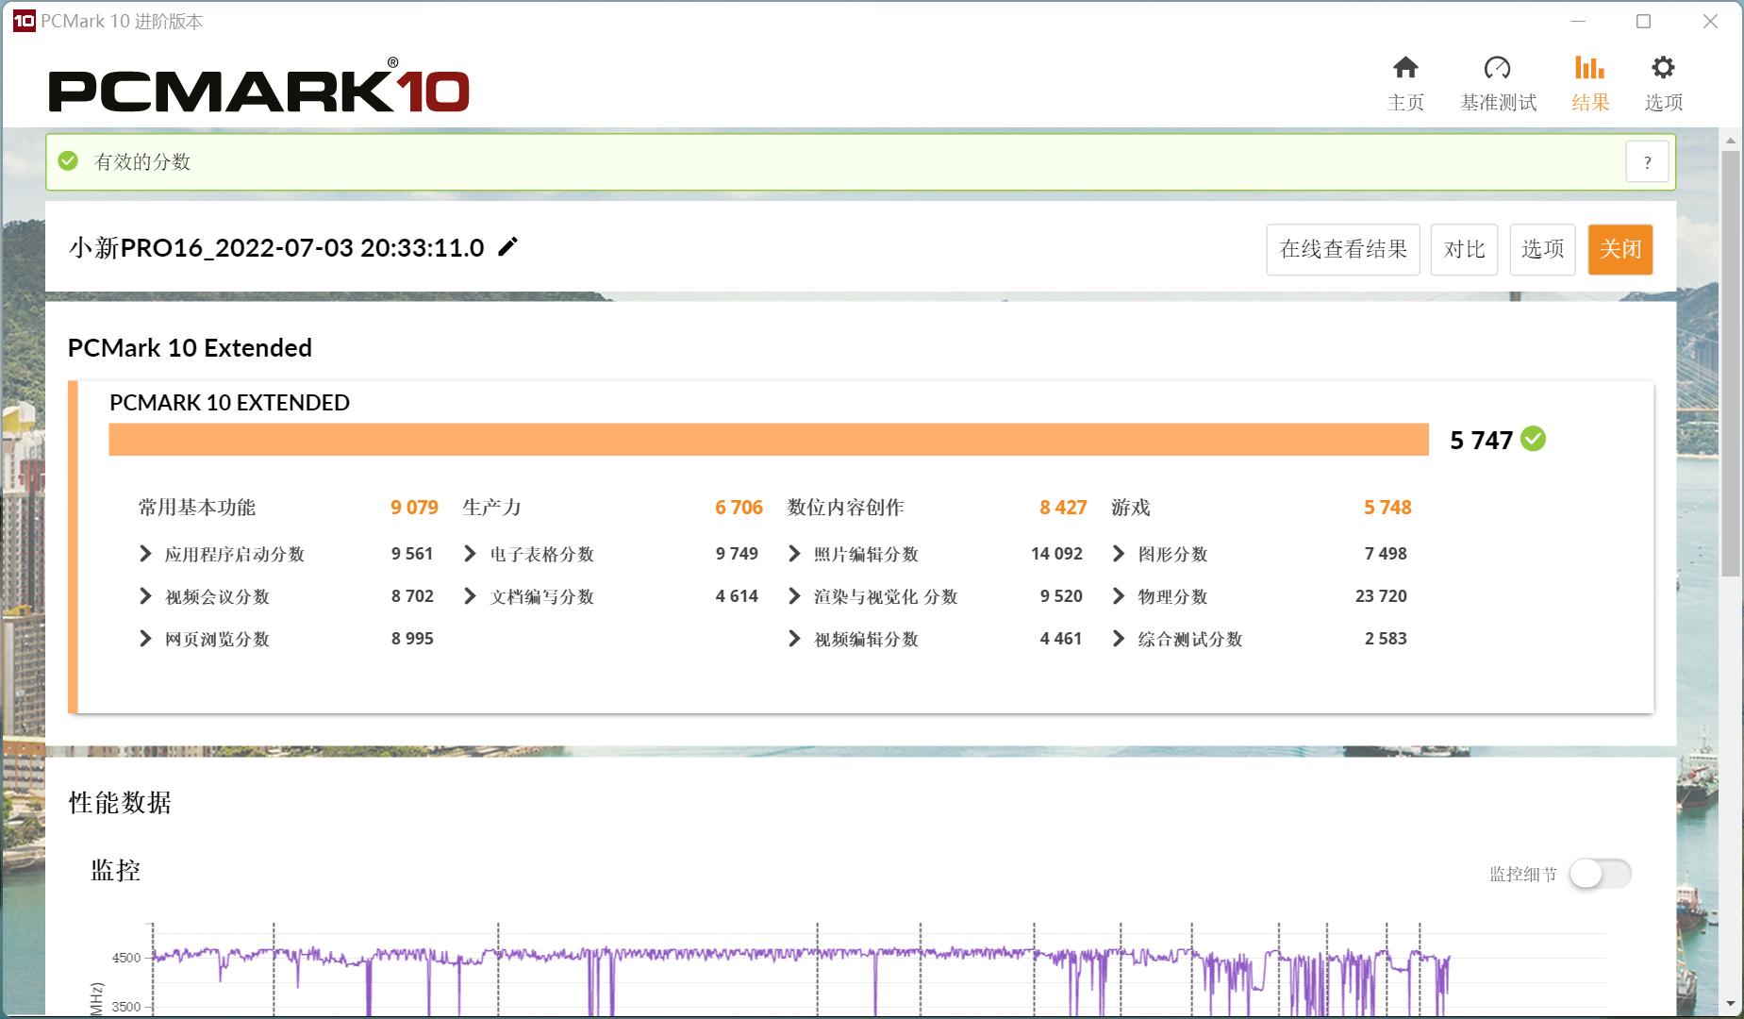Click the video editing score 4 461
The height and width of the screenshot is (1019, 1744).
[1061, 639]
